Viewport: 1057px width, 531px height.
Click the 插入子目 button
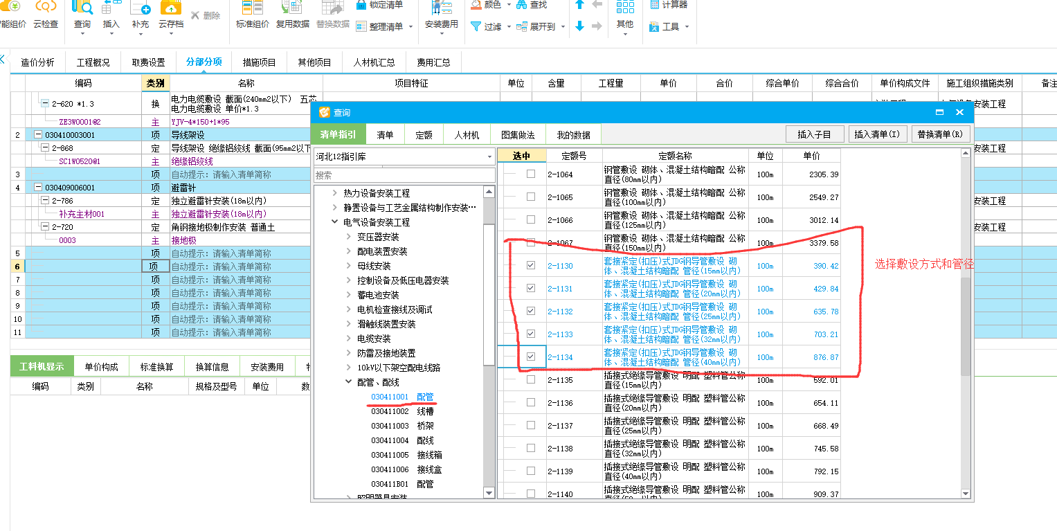pos(815,134)
